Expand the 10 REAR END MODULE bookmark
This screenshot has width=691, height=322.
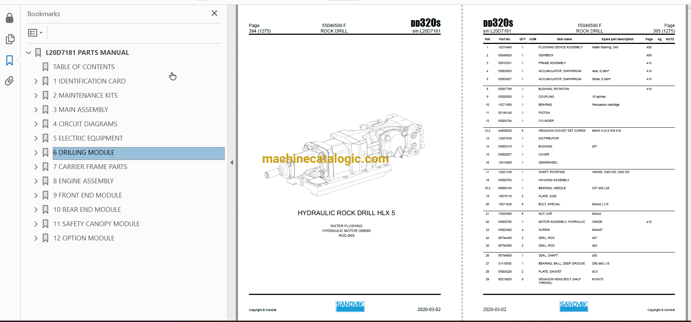(36, 210)
